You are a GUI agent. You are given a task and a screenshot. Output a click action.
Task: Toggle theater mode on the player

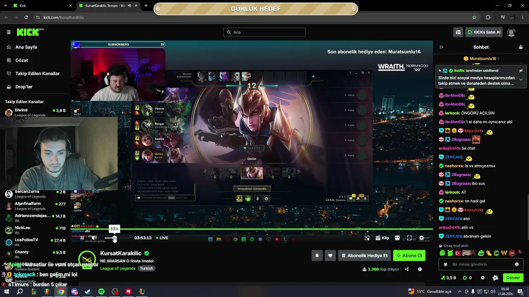click(x=397, y=238)
